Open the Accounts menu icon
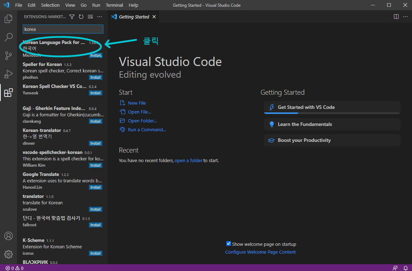Viewport: 412px width, 271px height. point(9,236)
